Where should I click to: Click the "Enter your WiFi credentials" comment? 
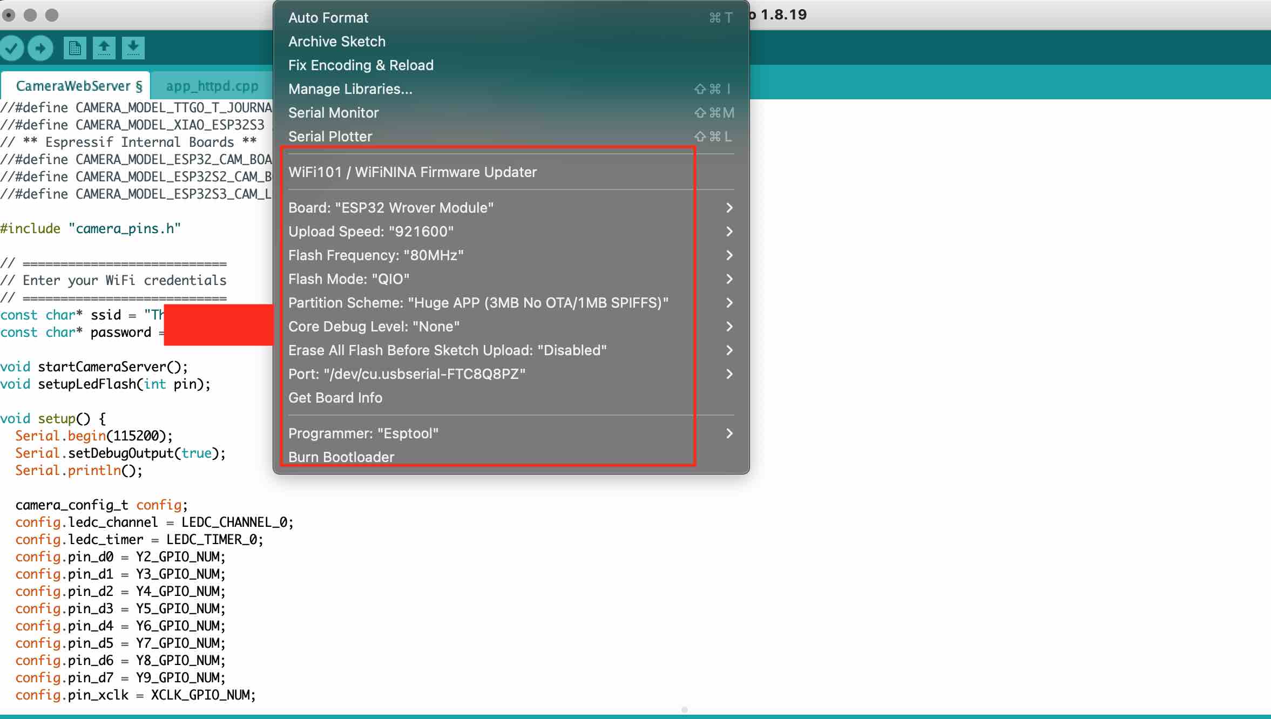point(113,280)
